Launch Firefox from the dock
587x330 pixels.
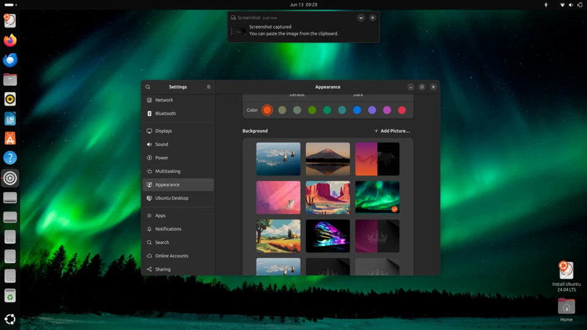(x=10, y=40)
